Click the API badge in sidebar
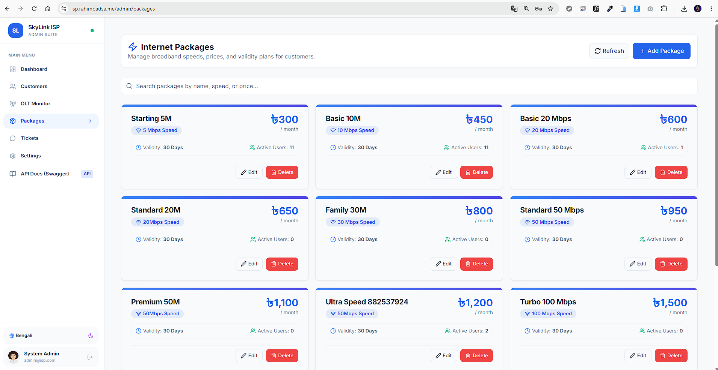Viewport: 718px width, 370px height. click(x=87, y=174)
